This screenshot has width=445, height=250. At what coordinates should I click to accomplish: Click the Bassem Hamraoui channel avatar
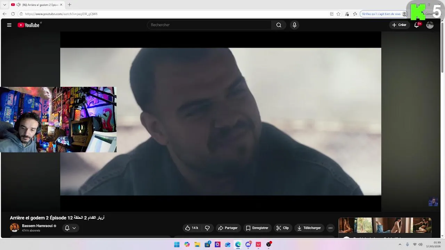click(15, 228)
